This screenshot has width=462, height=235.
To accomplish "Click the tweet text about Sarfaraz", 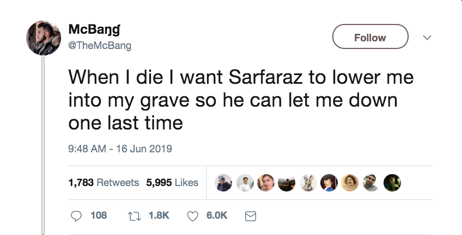I will point(240,100).
